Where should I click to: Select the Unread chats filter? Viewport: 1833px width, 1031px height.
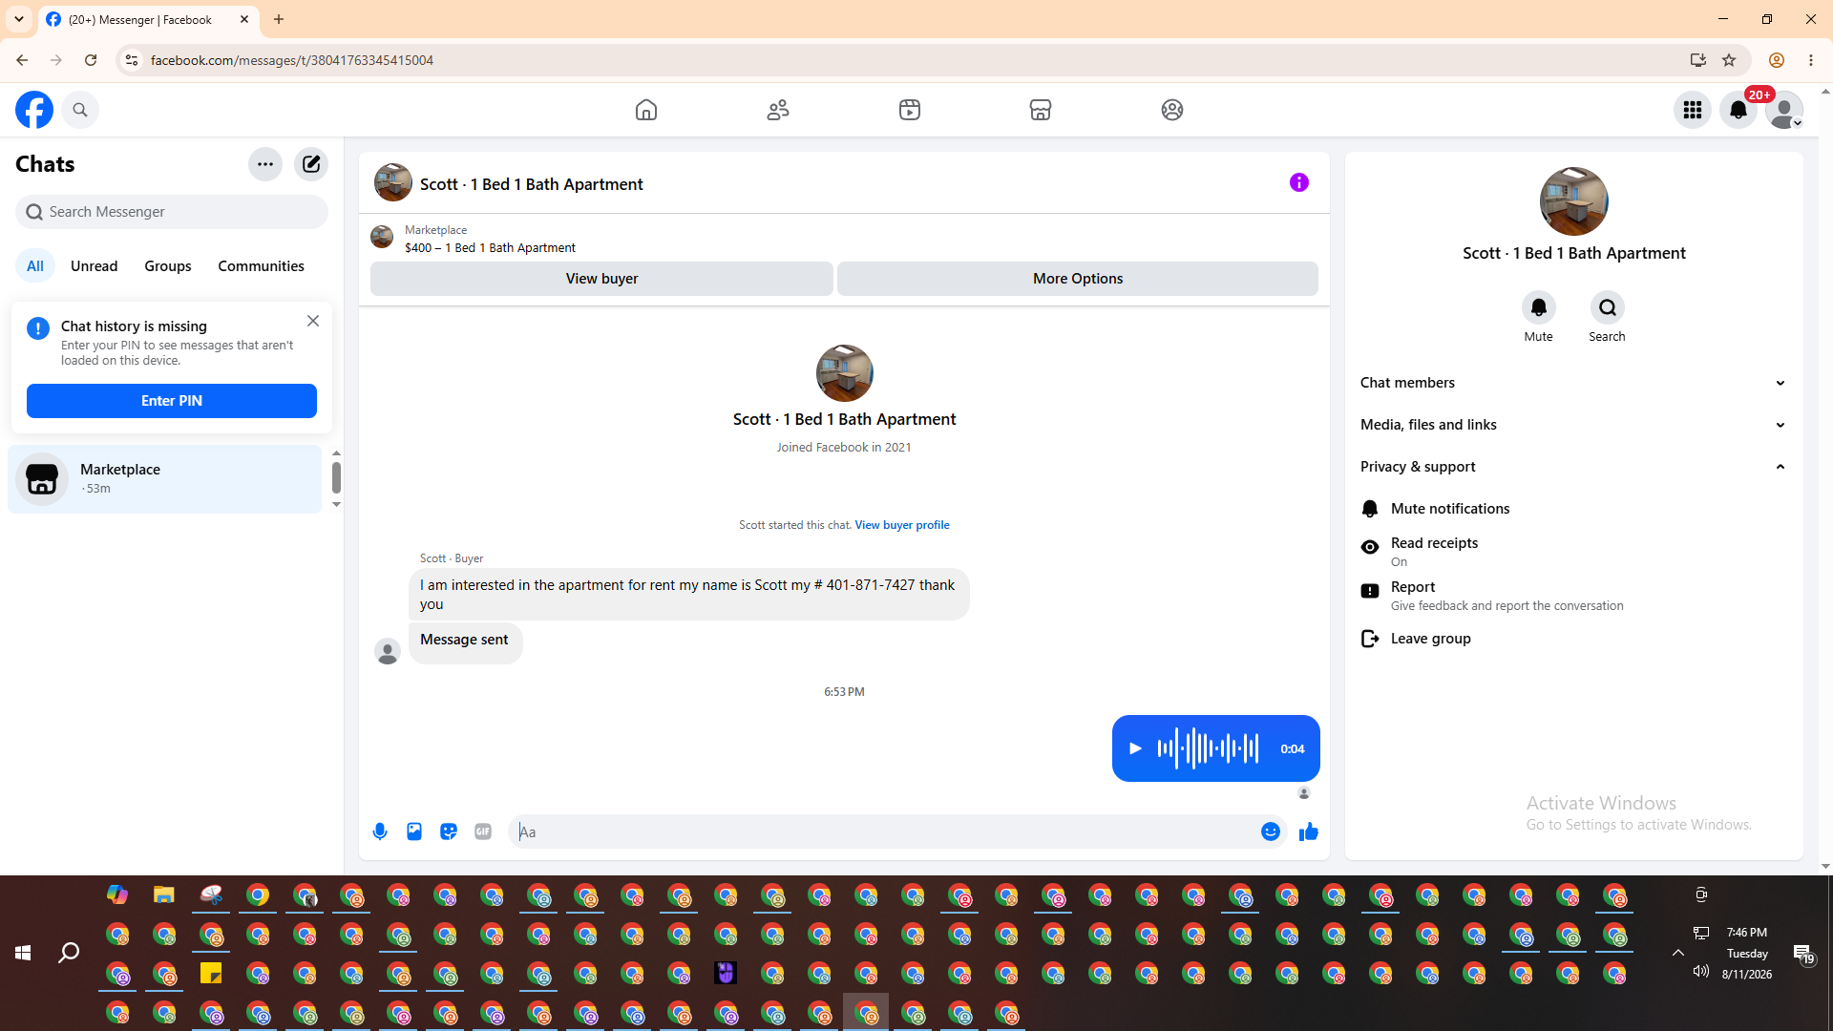(x=95, y=266)
